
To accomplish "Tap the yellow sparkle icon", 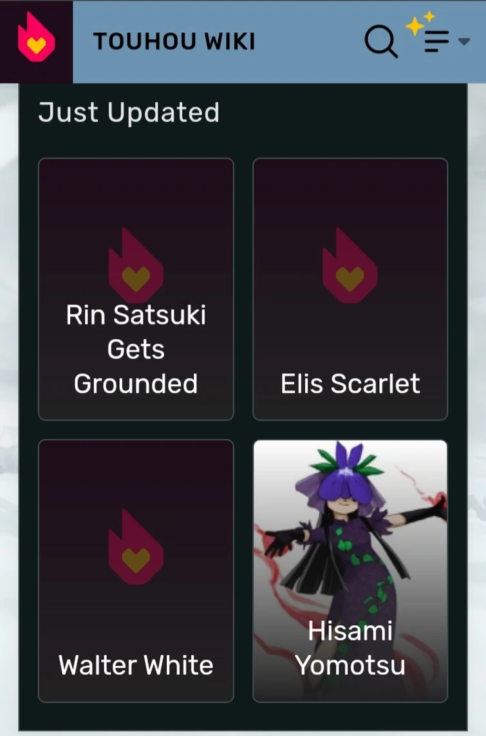I will [420, 23].
